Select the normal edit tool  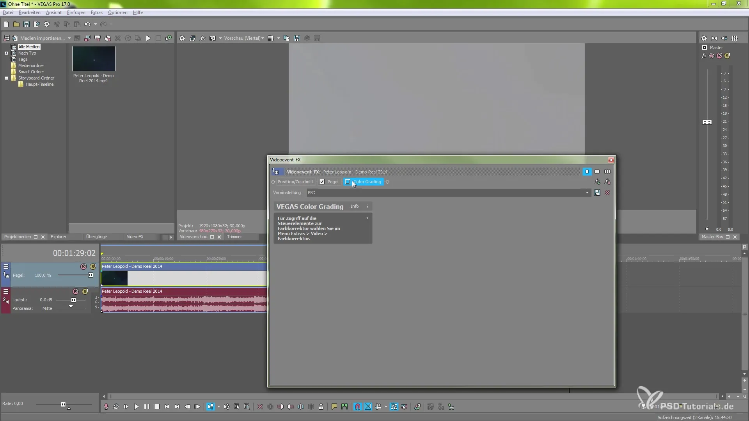pos(211,407)
